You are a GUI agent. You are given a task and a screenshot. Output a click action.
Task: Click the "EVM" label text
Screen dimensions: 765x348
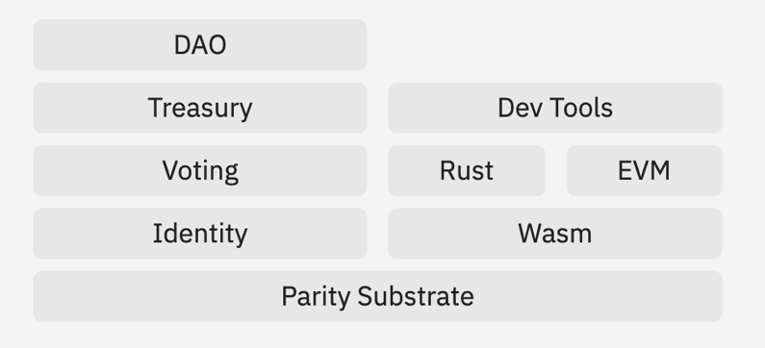point(644,170)
